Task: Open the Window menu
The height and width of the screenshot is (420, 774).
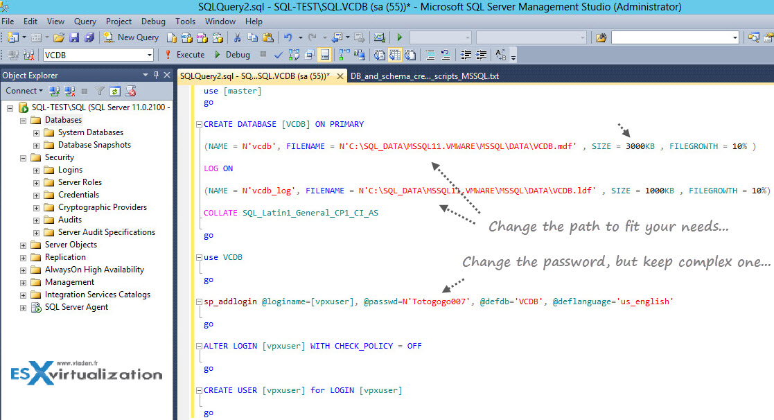Action: 220,21
